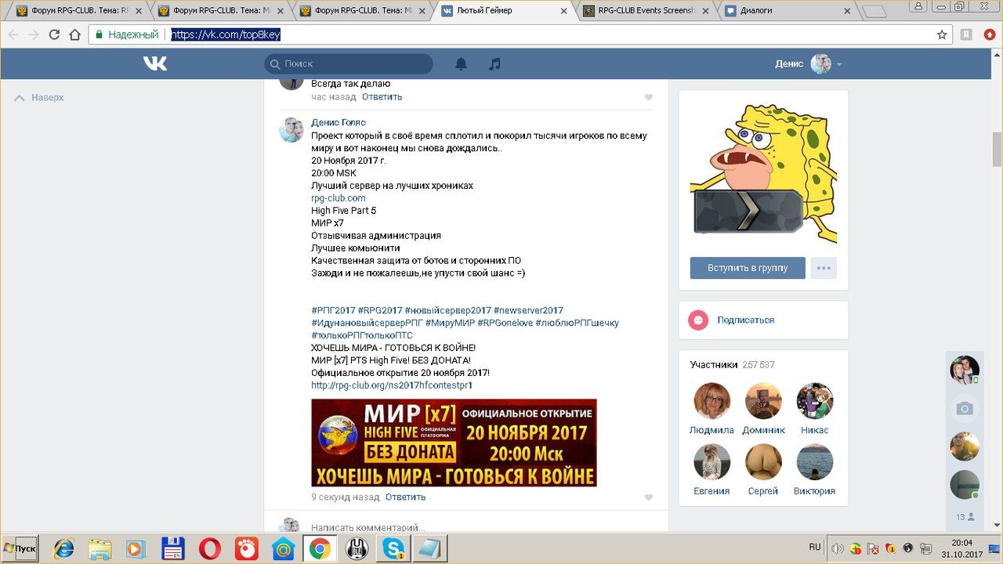Switch to the RPG-CLUB Events Screenshots tab

tap(646, 11)
